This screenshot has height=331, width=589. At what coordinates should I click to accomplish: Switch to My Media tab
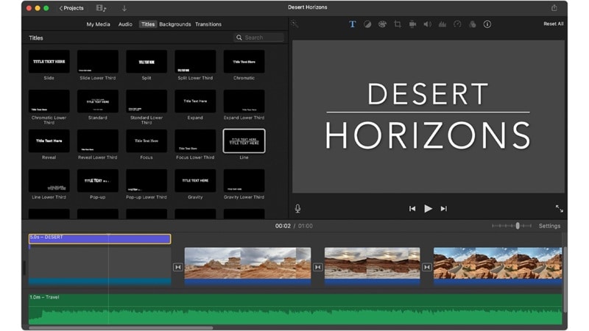coord(98,24)
